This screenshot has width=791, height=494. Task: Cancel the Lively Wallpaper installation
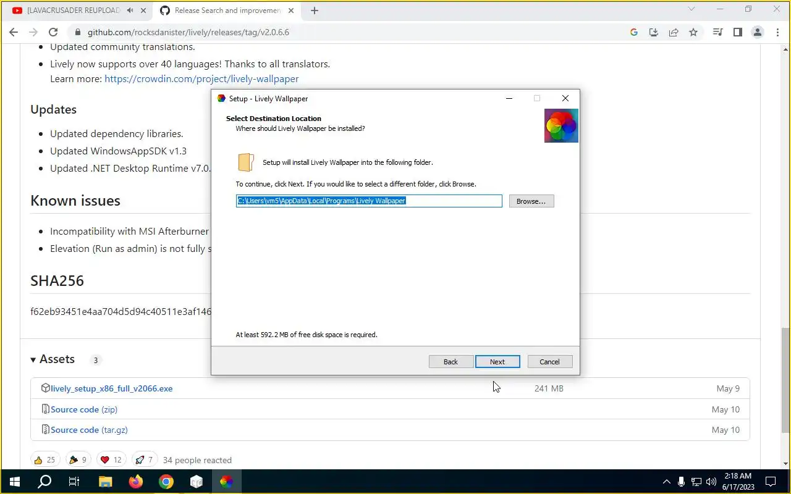pos(549,362)
